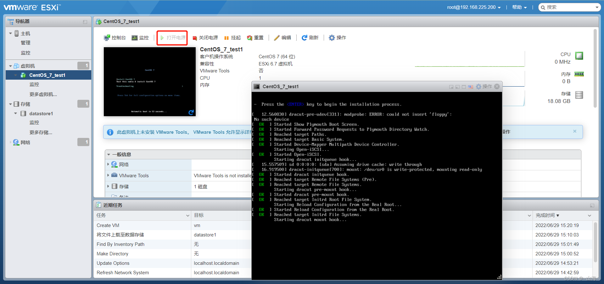
Task: Click the storage (存储) disk icon
Action: [579, 95]
